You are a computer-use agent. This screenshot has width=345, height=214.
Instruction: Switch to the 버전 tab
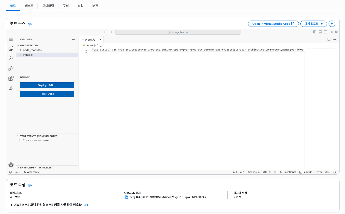click(95, 6)
